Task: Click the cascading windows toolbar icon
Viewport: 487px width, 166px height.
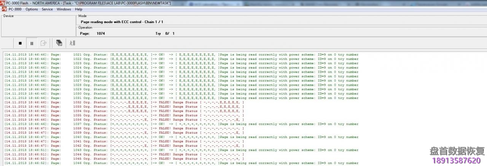Action: click(x=59, y=43)
